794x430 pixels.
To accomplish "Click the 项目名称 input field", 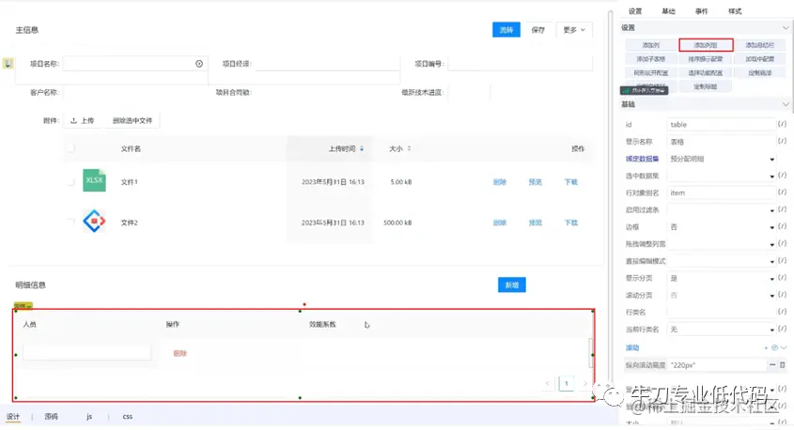I will (134, 64).
